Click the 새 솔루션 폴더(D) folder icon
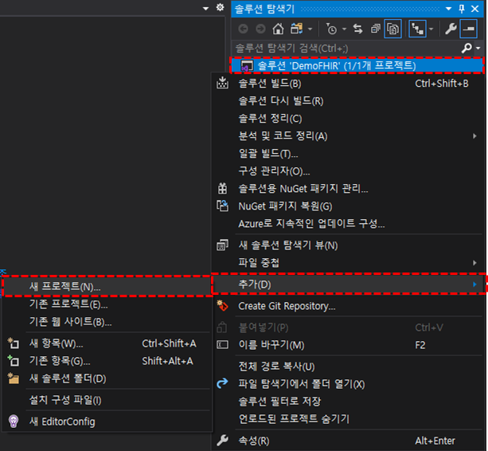 click(x=14, y=378)
